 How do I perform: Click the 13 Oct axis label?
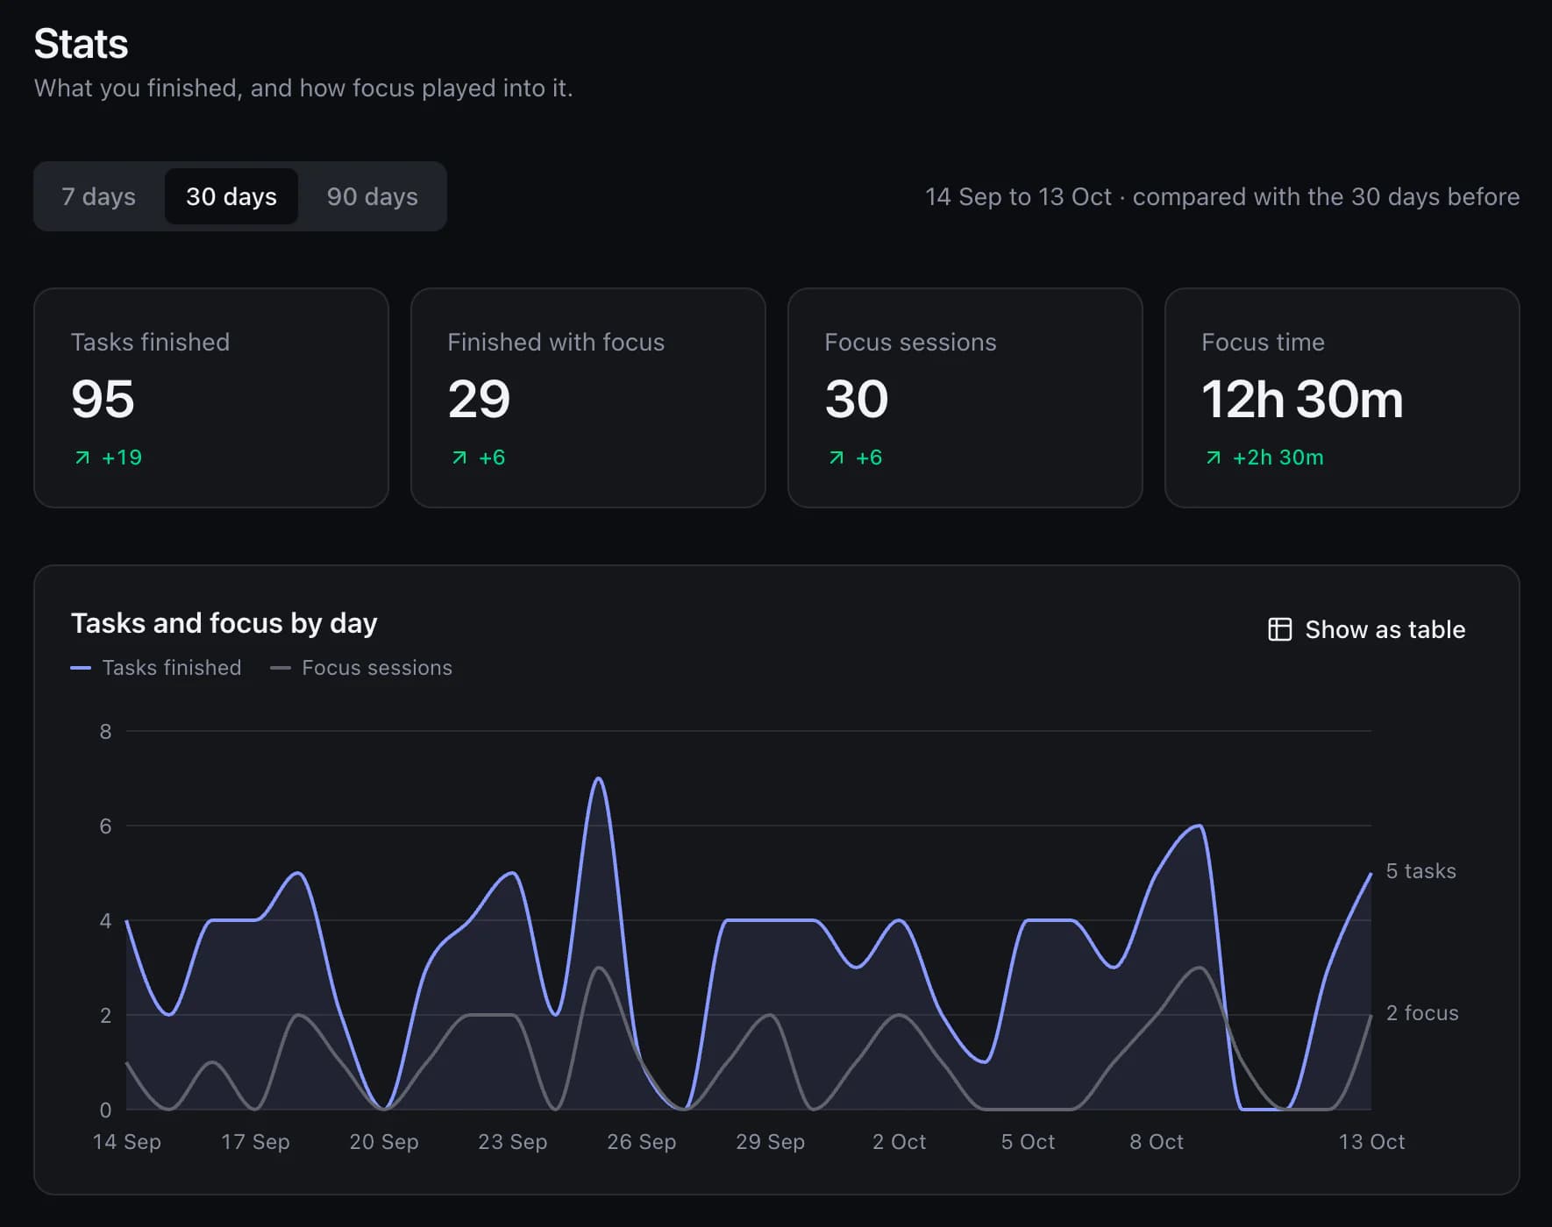tap(1371, 1142)
